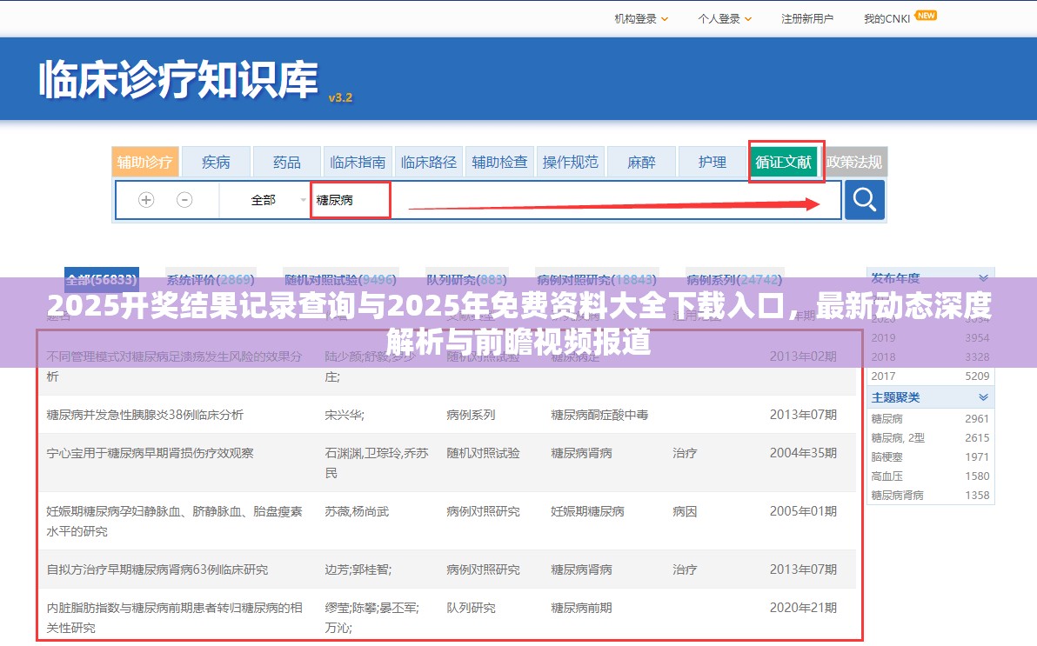The image size is (1037, 646).
Task: Open article 糖尿病并发急性胰腺炎38例临床分析
Action: pos(144,416)
